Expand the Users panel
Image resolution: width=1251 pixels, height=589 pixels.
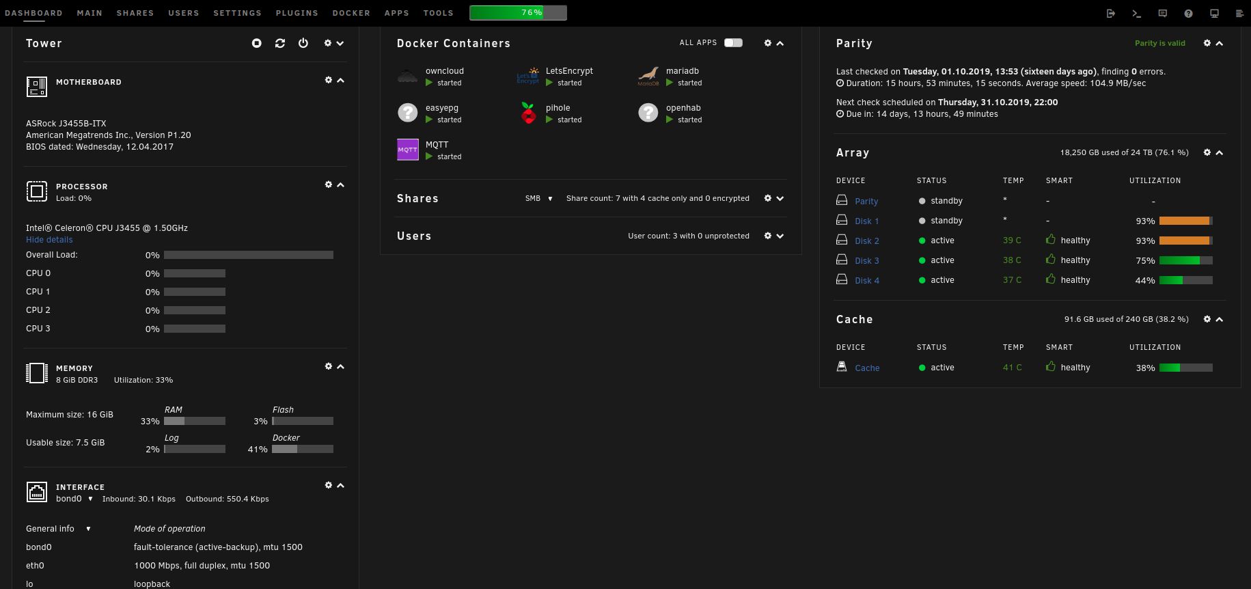coord(780,236)
